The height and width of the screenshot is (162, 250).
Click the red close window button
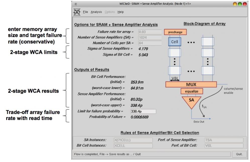245,4
